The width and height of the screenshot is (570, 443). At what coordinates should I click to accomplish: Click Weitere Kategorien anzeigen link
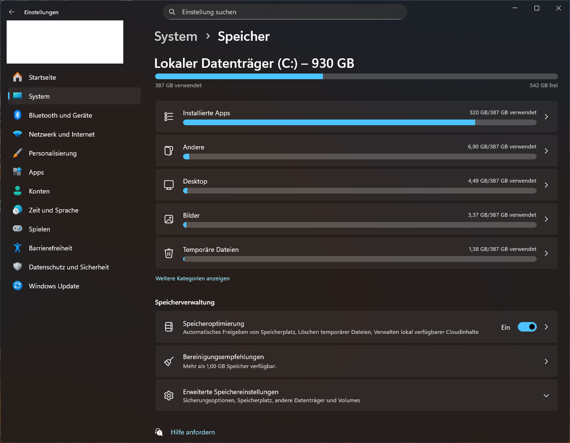point(193,278)
